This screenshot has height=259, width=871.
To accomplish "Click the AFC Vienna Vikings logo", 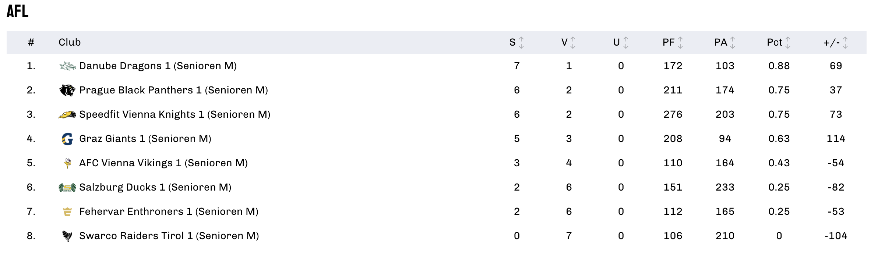I will pyautogui.click(x=67, y=163).
